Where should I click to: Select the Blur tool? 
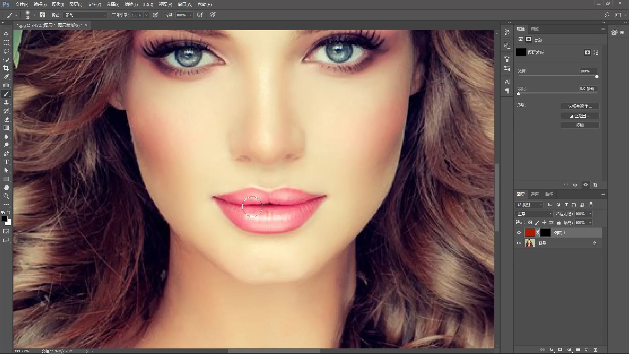pyautogui.click(x=6, y=136)
